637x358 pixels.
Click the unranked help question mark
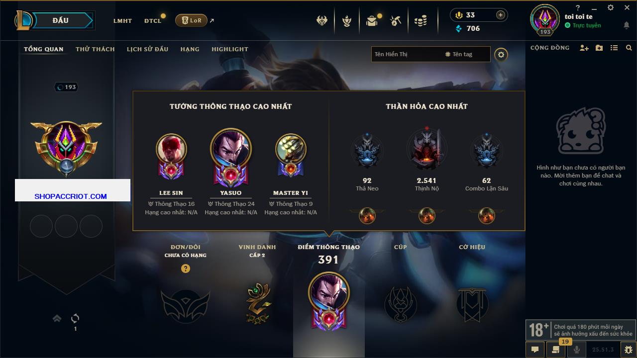click(x=186, y=268)
